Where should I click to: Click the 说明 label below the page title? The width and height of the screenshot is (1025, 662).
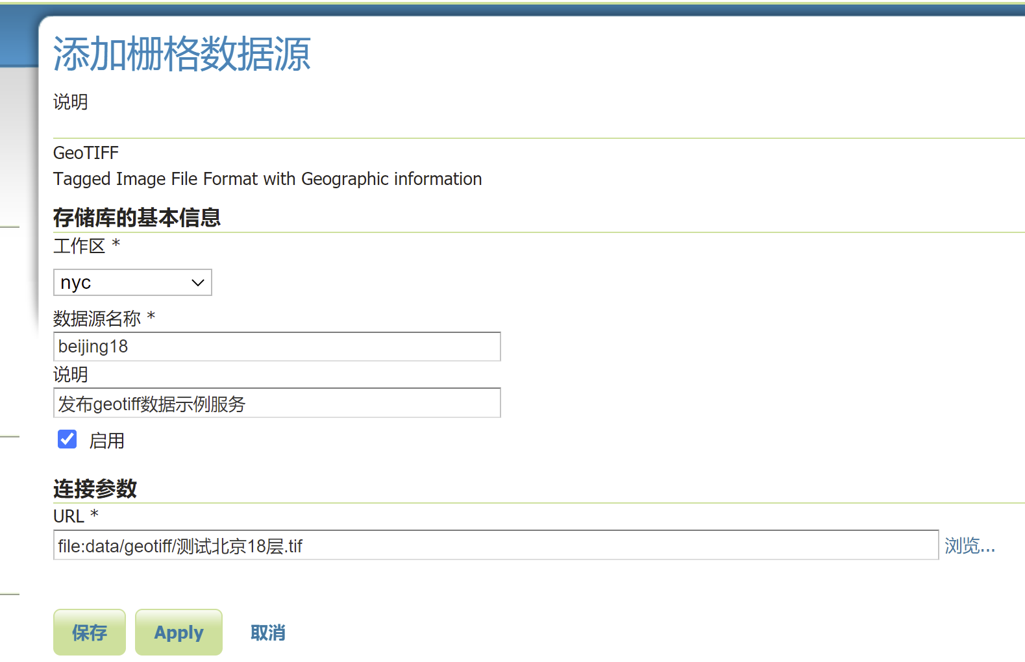pos(70,102)
